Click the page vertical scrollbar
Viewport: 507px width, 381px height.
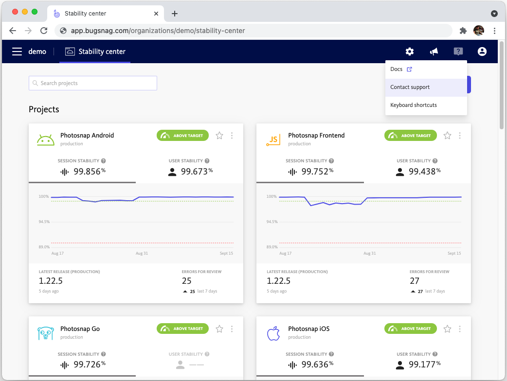[x=502, y=85]
